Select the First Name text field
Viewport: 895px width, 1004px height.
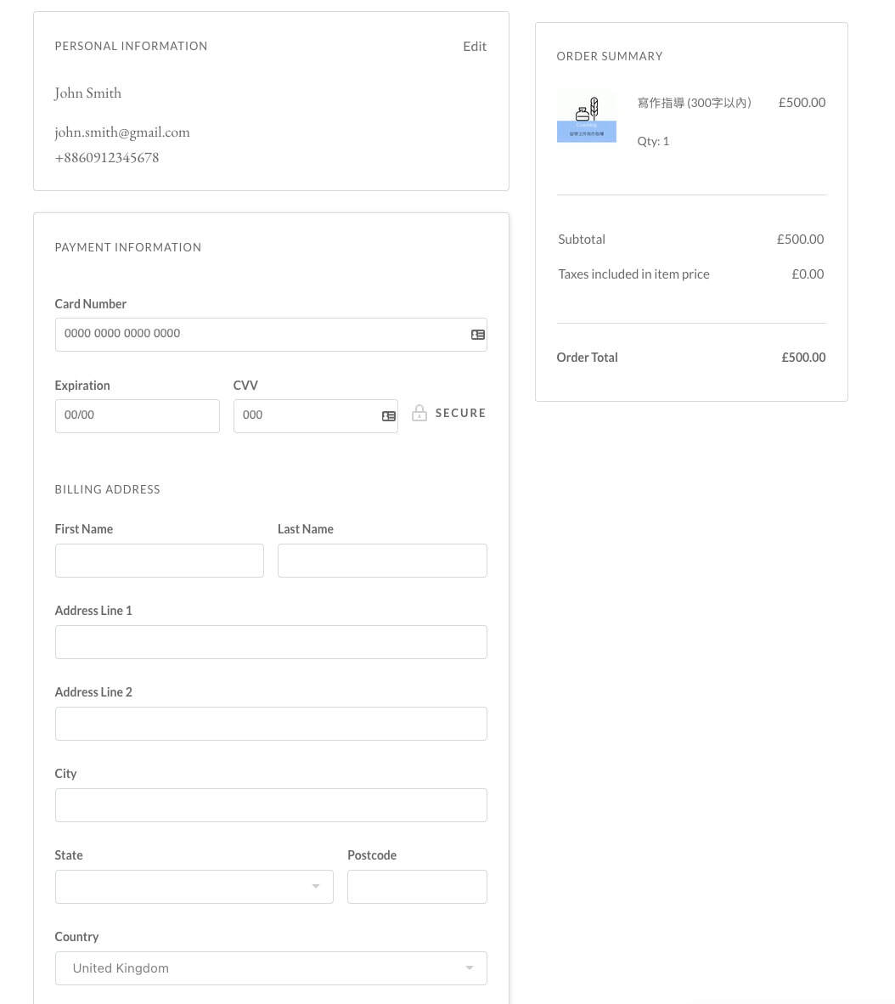point(159,561)
